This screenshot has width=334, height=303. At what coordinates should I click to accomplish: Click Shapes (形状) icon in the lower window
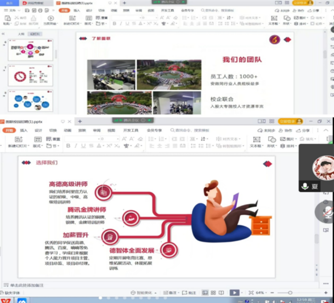coord(272,140)
